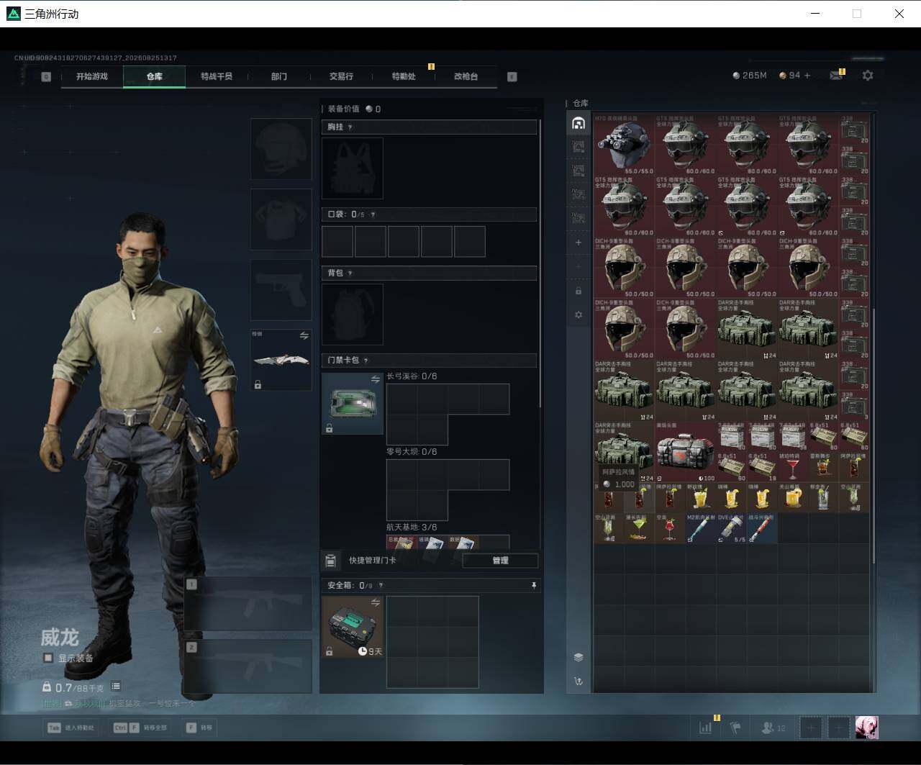Click lock icon on the knife slot
The image size is (921, 765).
click(258, 384)
